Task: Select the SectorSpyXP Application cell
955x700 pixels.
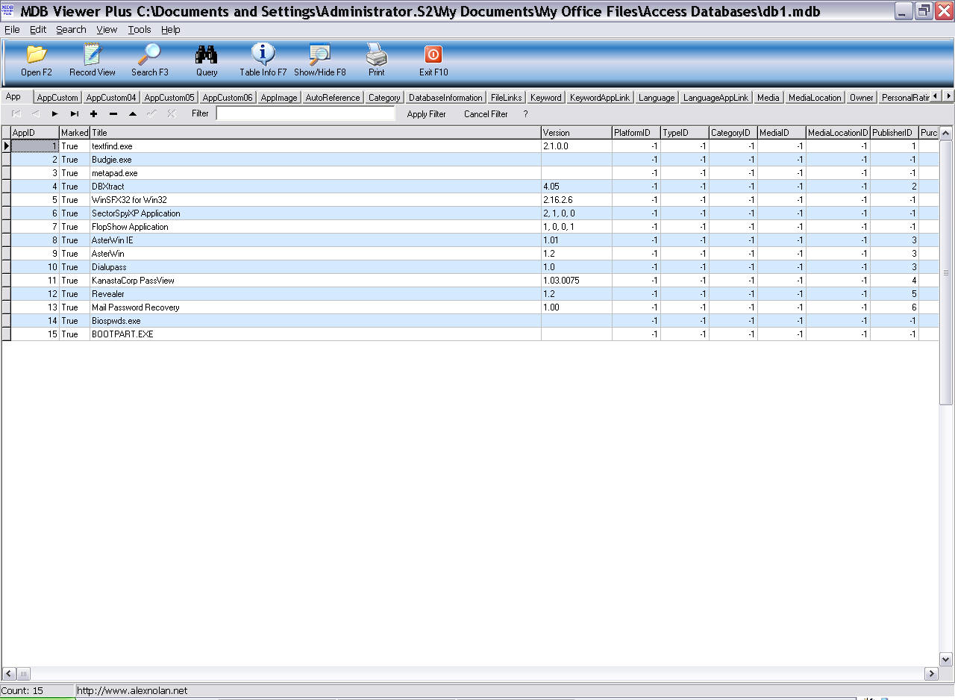Action: [x=316, y=213]
